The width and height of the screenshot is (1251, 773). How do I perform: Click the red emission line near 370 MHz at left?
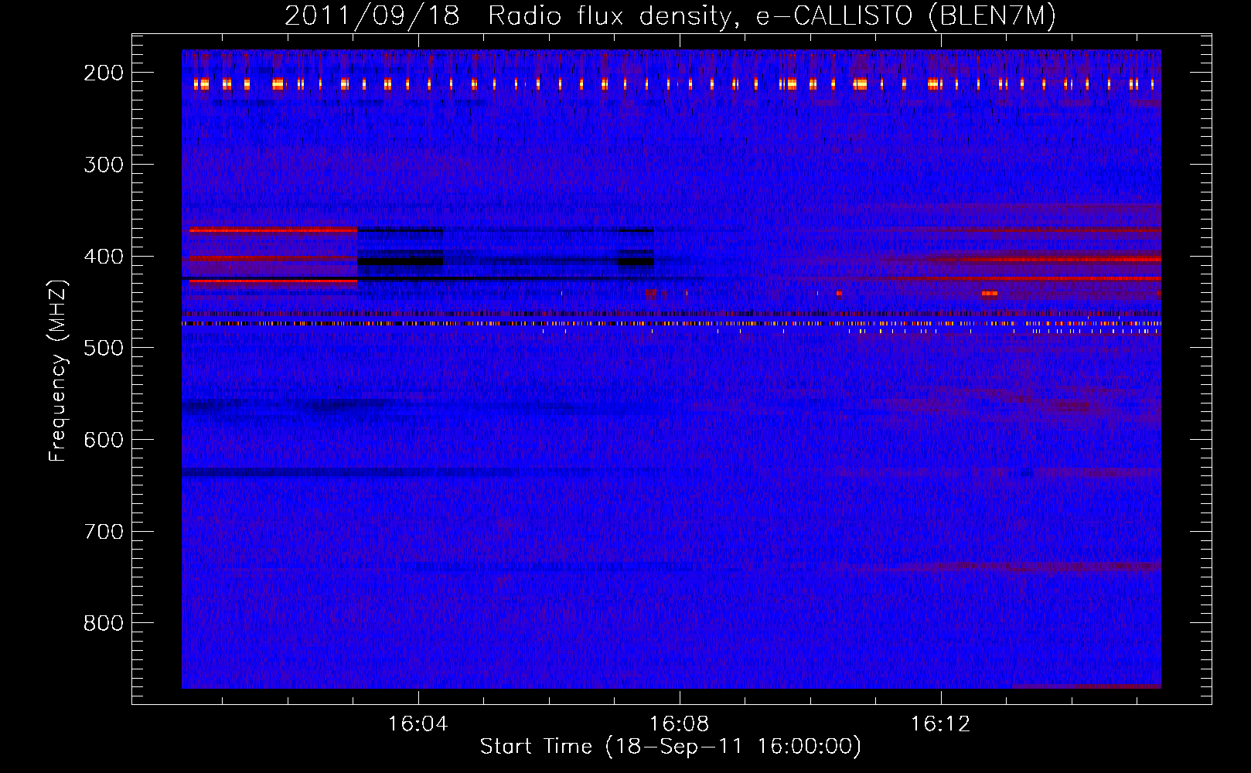coord(273,230)
